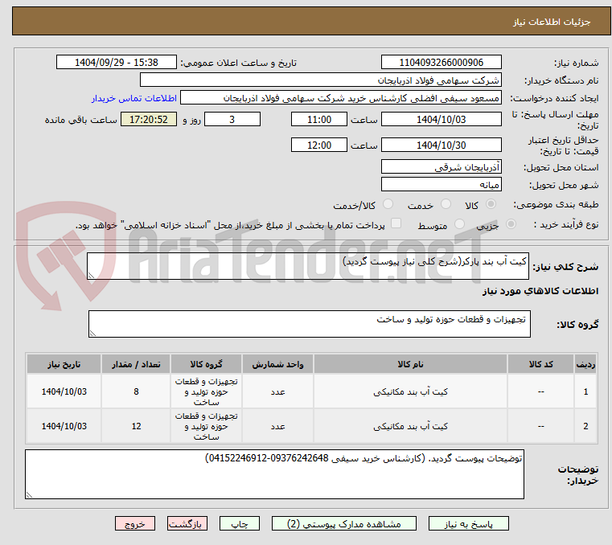
Task: Click the ایجاد کننده درخواست field
Action: coord(341,98)
